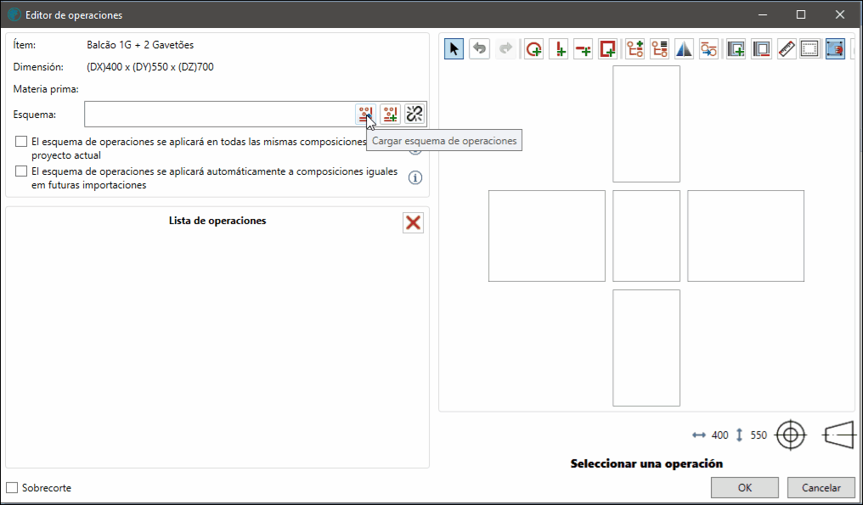Click the add operation scheme tree icon
863x505 pixels.
pyautogui.click(x=635, y=49)
